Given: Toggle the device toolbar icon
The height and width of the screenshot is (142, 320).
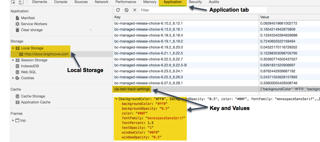Looking at the screenshot, I should 21,2.
